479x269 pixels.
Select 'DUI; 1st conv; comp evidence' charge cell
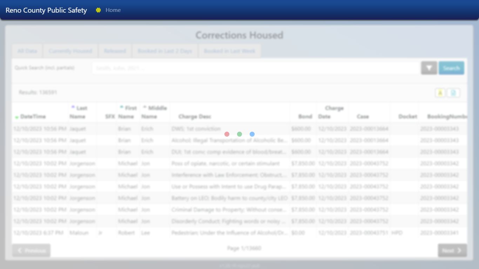(x=230, y=152)
